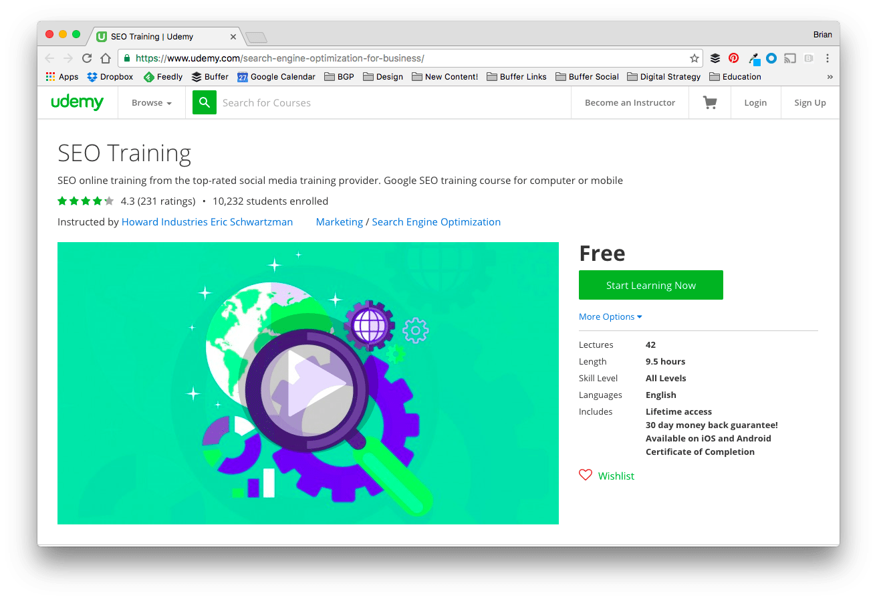This screenshot has height=600, width=877.
Task: Open Chrome's three-dot menu
Action: tap(828, 58)
